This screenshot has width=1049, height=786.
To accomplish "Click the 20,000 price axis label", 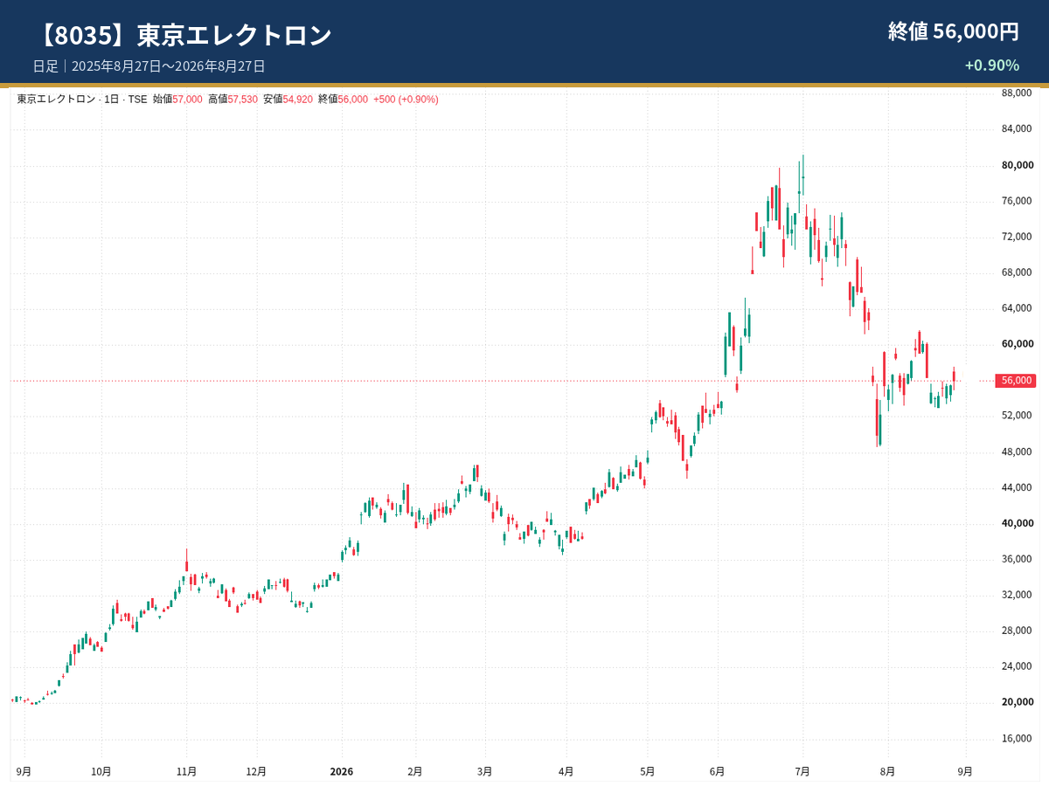I will [1017, 702].
